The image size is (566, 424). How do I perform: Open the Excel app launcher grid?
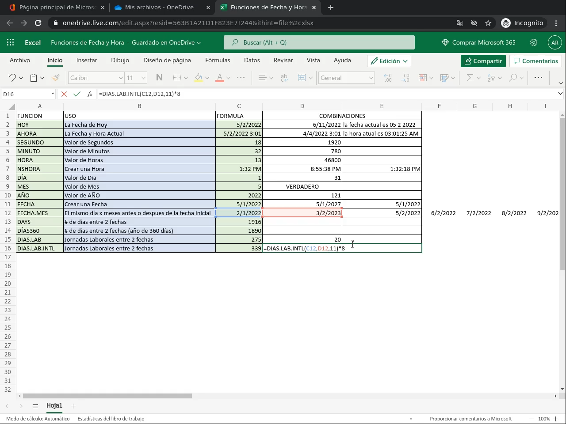coord(11,42)
